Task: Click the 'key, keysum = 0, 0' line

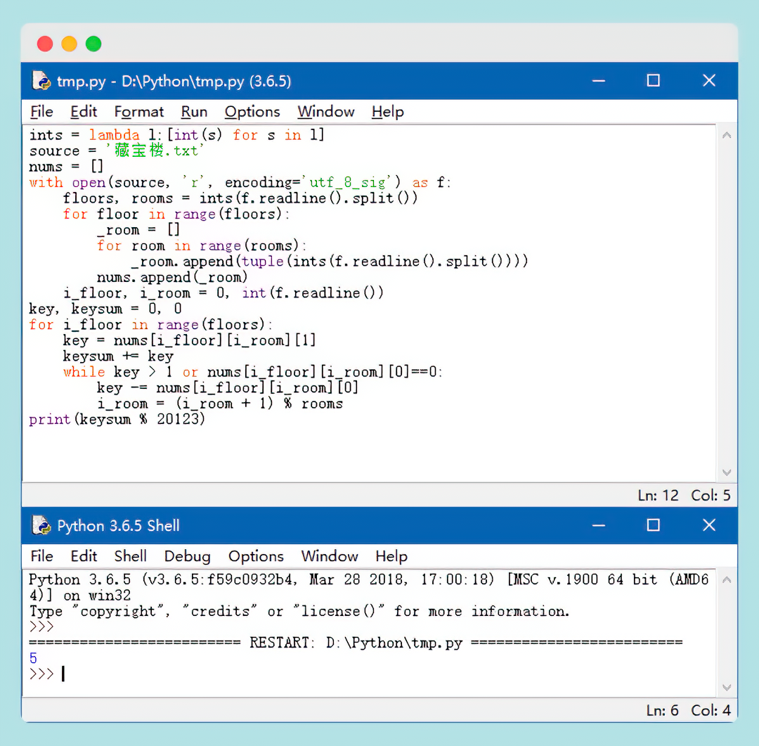Action: [x=105, y=309]
